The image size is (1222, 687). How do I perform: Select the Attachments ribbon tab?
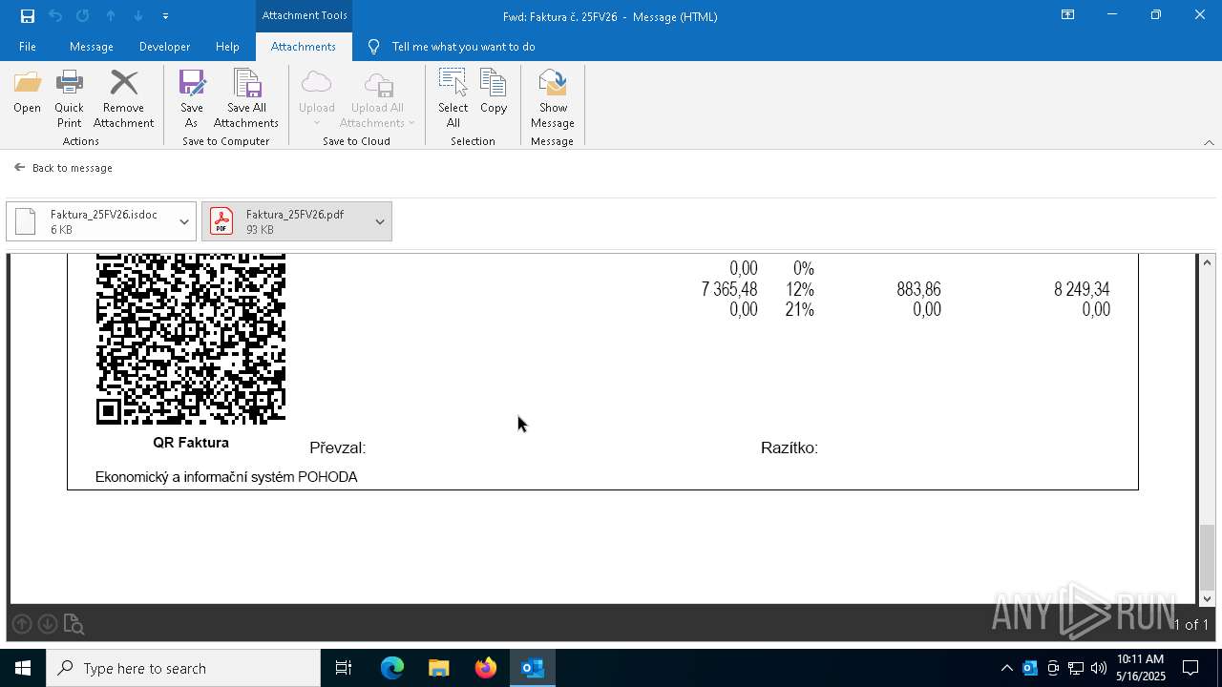[x=303, y=47]
